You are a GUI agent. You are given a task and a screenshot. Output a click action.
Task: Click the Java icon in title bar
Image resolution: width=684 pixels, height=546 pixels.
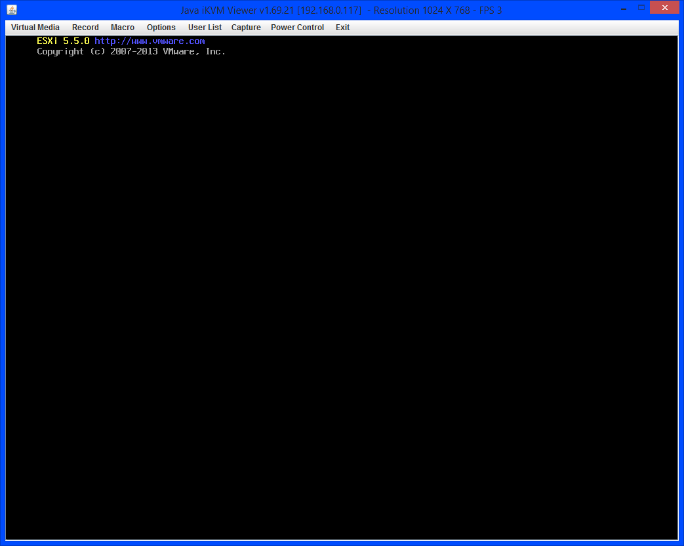[x=12, y=10]
